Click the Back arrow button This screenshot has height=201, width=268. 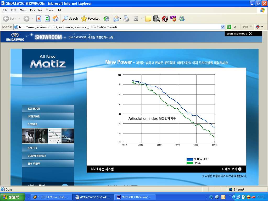tap(6, 19)
